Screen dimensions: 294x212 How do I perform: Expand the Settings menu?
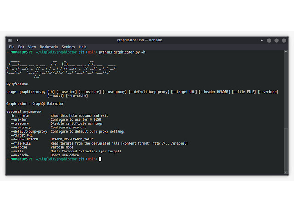(68, 47)
